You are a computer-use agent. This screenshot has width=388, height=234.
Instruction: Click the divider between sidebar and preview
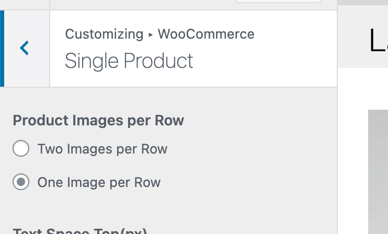click(x=337, y=157)
